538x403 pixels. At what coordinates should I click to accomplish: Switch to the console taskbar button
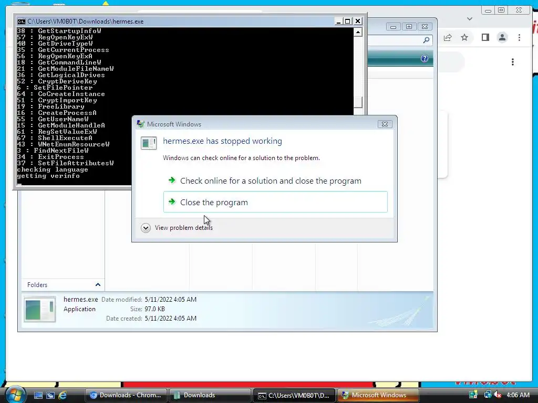point(294,395)
